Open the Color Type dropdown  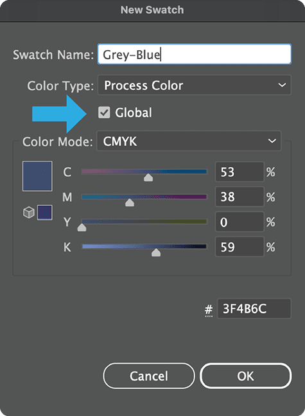[194, 85]
